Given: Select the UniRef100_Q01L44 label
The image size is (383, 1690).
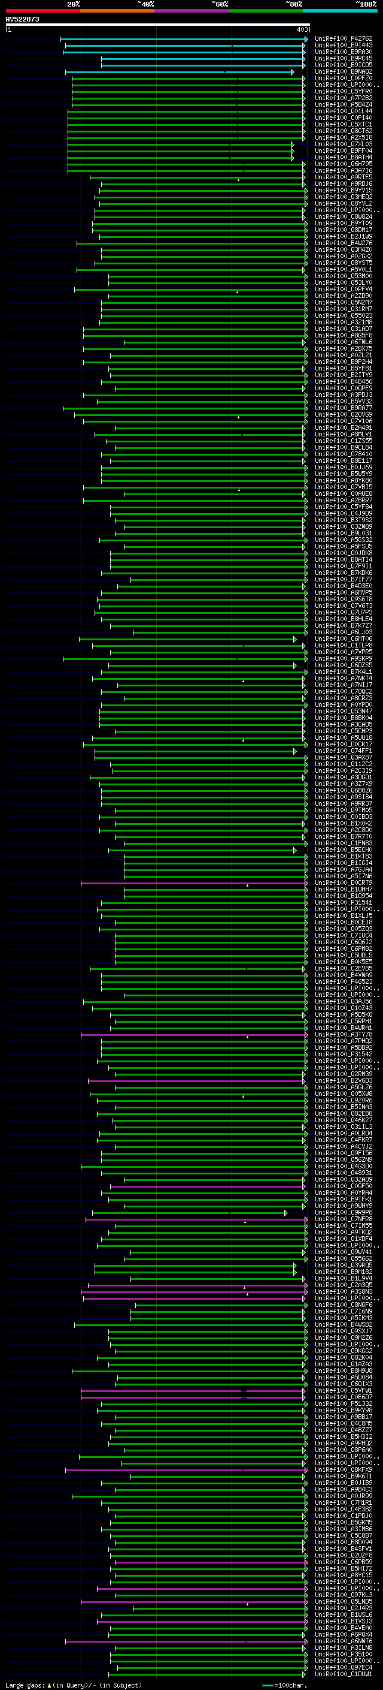Looking at the screenshot, I should [343, 111].
